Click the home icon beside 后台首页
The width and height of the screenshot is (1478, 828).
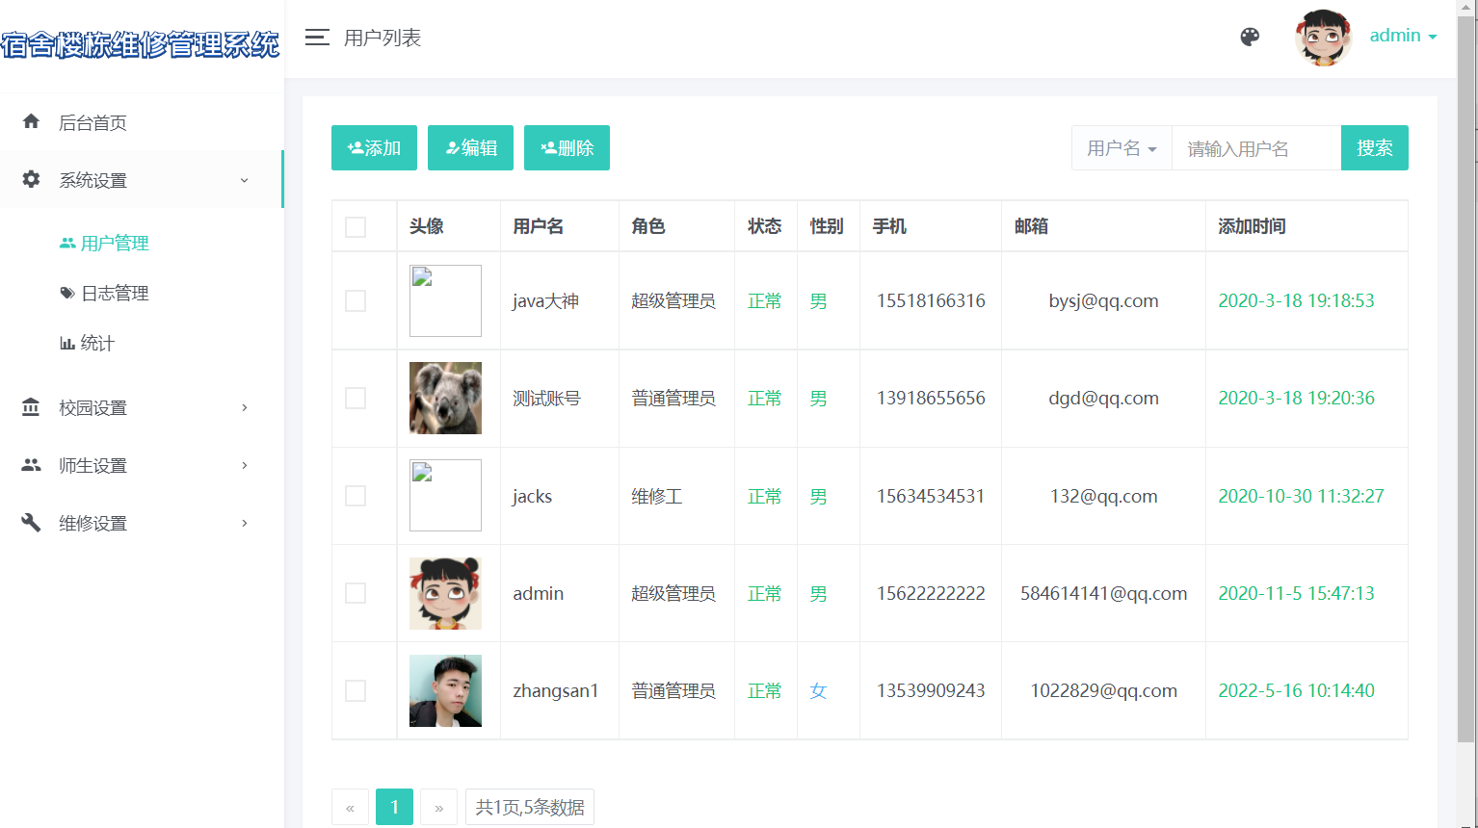[31, 121]
